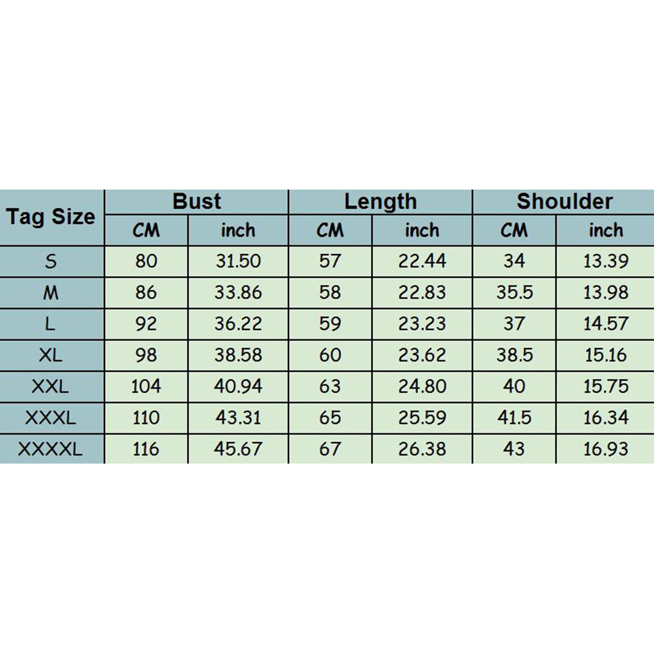The image size is (654, 654).
Task: Select the 26.38 length inch value
Action: 422,449
